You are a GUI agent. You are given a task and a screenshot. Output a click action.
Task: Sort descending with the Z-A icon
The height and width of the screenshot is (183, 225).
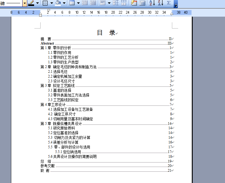point(160,3)
